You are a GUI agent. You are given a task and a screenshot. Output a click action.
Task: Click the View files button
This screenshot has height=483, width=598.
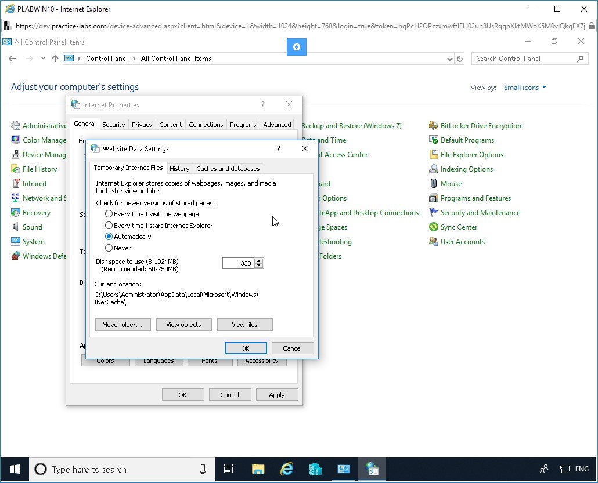[x=244, y=325]
